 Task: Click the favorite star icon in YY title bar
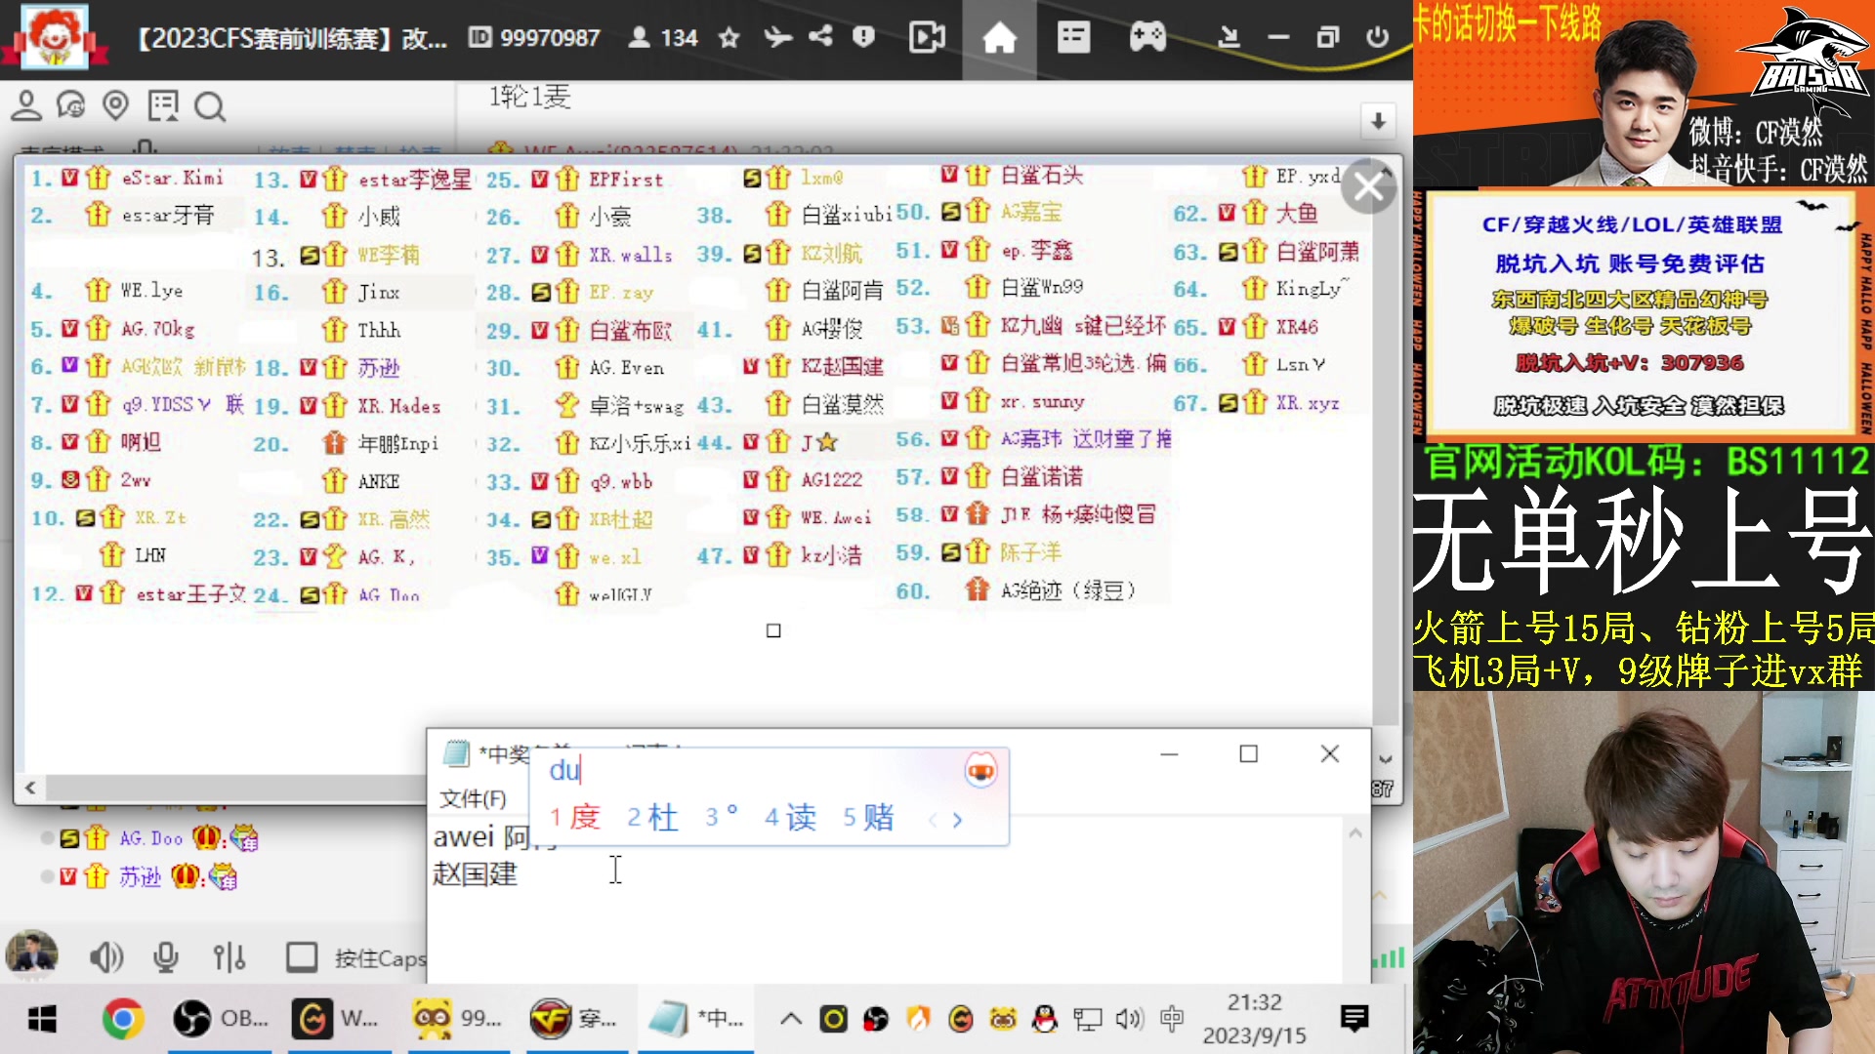(x=729, y=38)
